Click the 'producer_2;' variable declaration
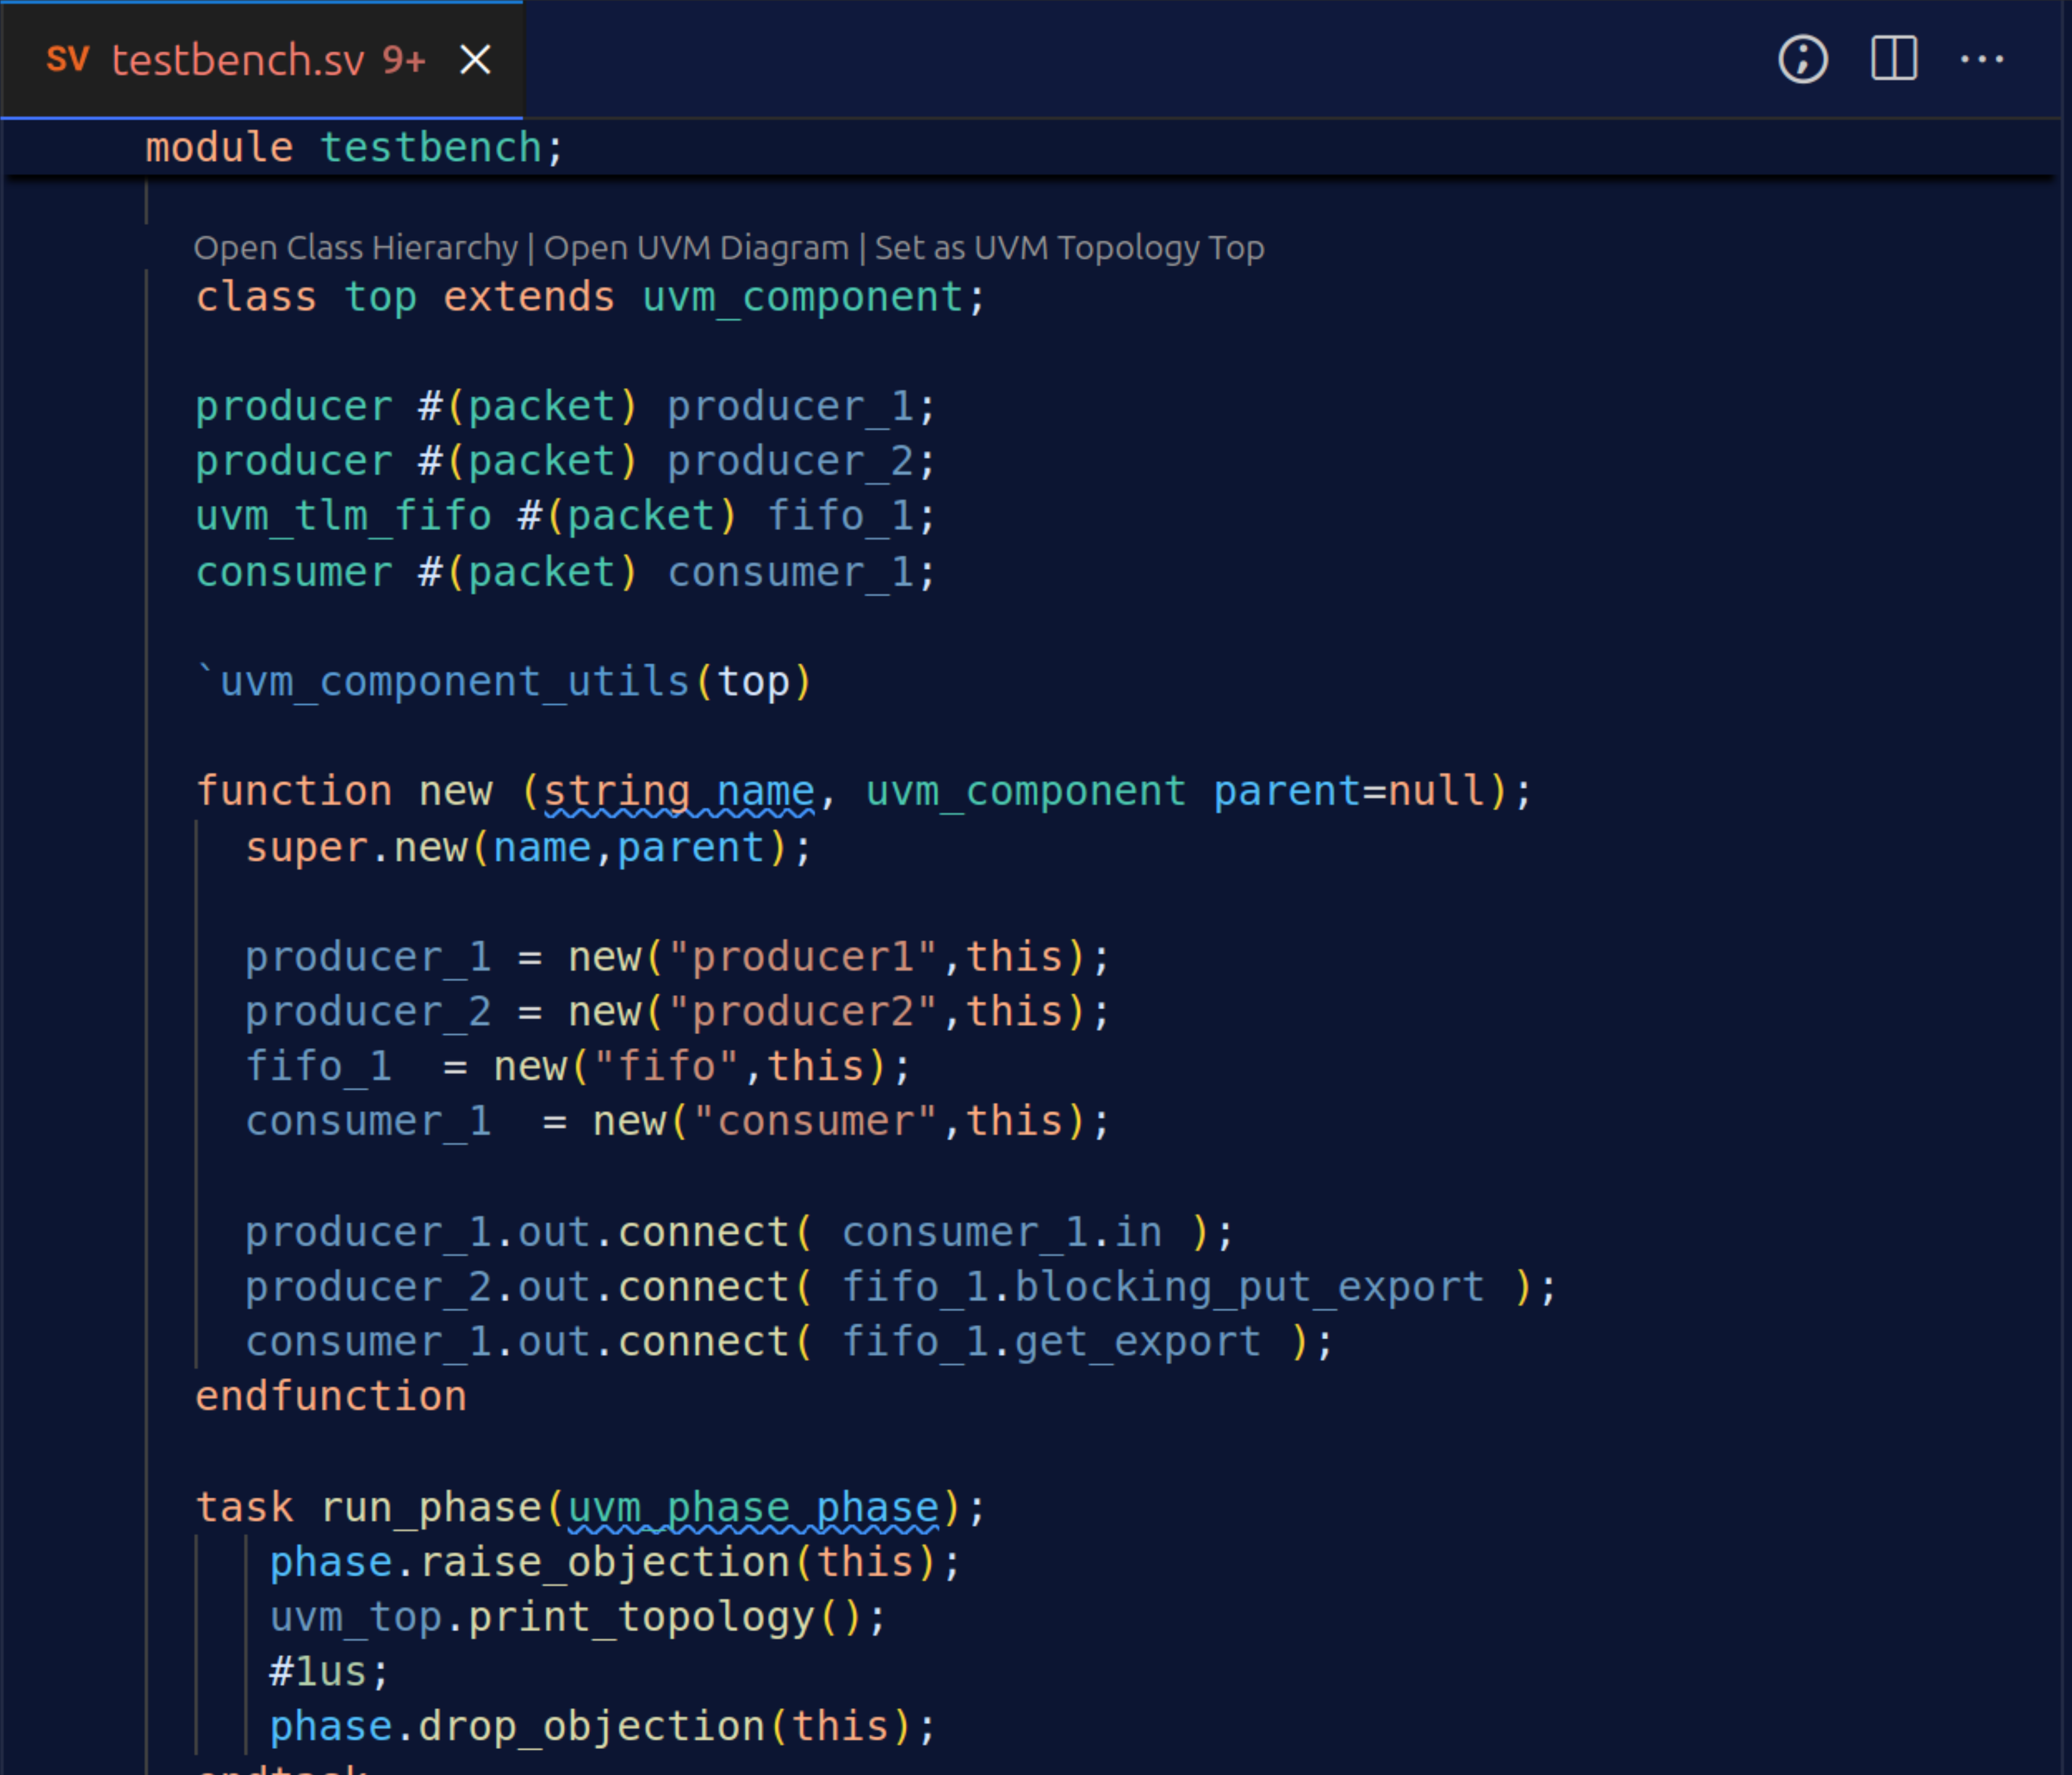2072x1775 pixels. (801, 462)
